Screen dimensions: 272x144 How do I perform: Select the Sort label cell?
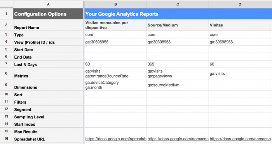click(48, 94)
